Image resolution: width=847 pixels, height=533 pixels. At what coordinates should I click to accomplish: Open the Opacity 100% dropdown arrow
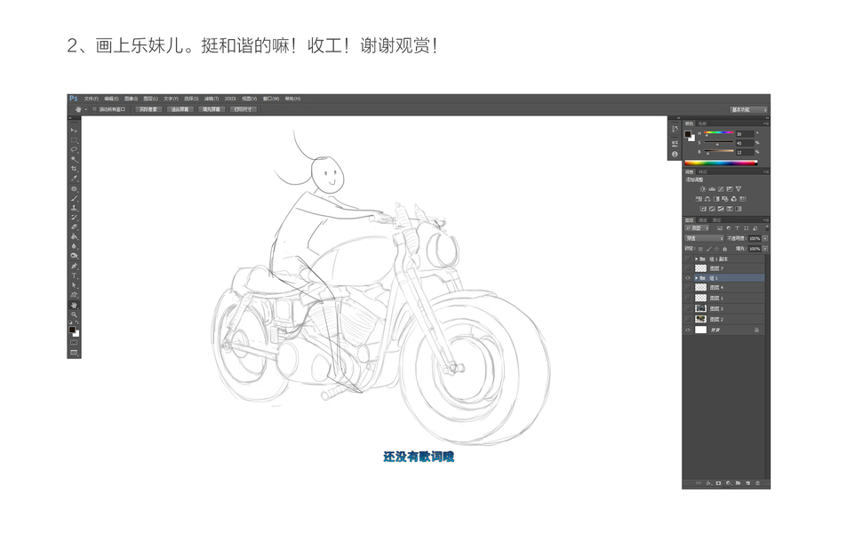point(765,238)
